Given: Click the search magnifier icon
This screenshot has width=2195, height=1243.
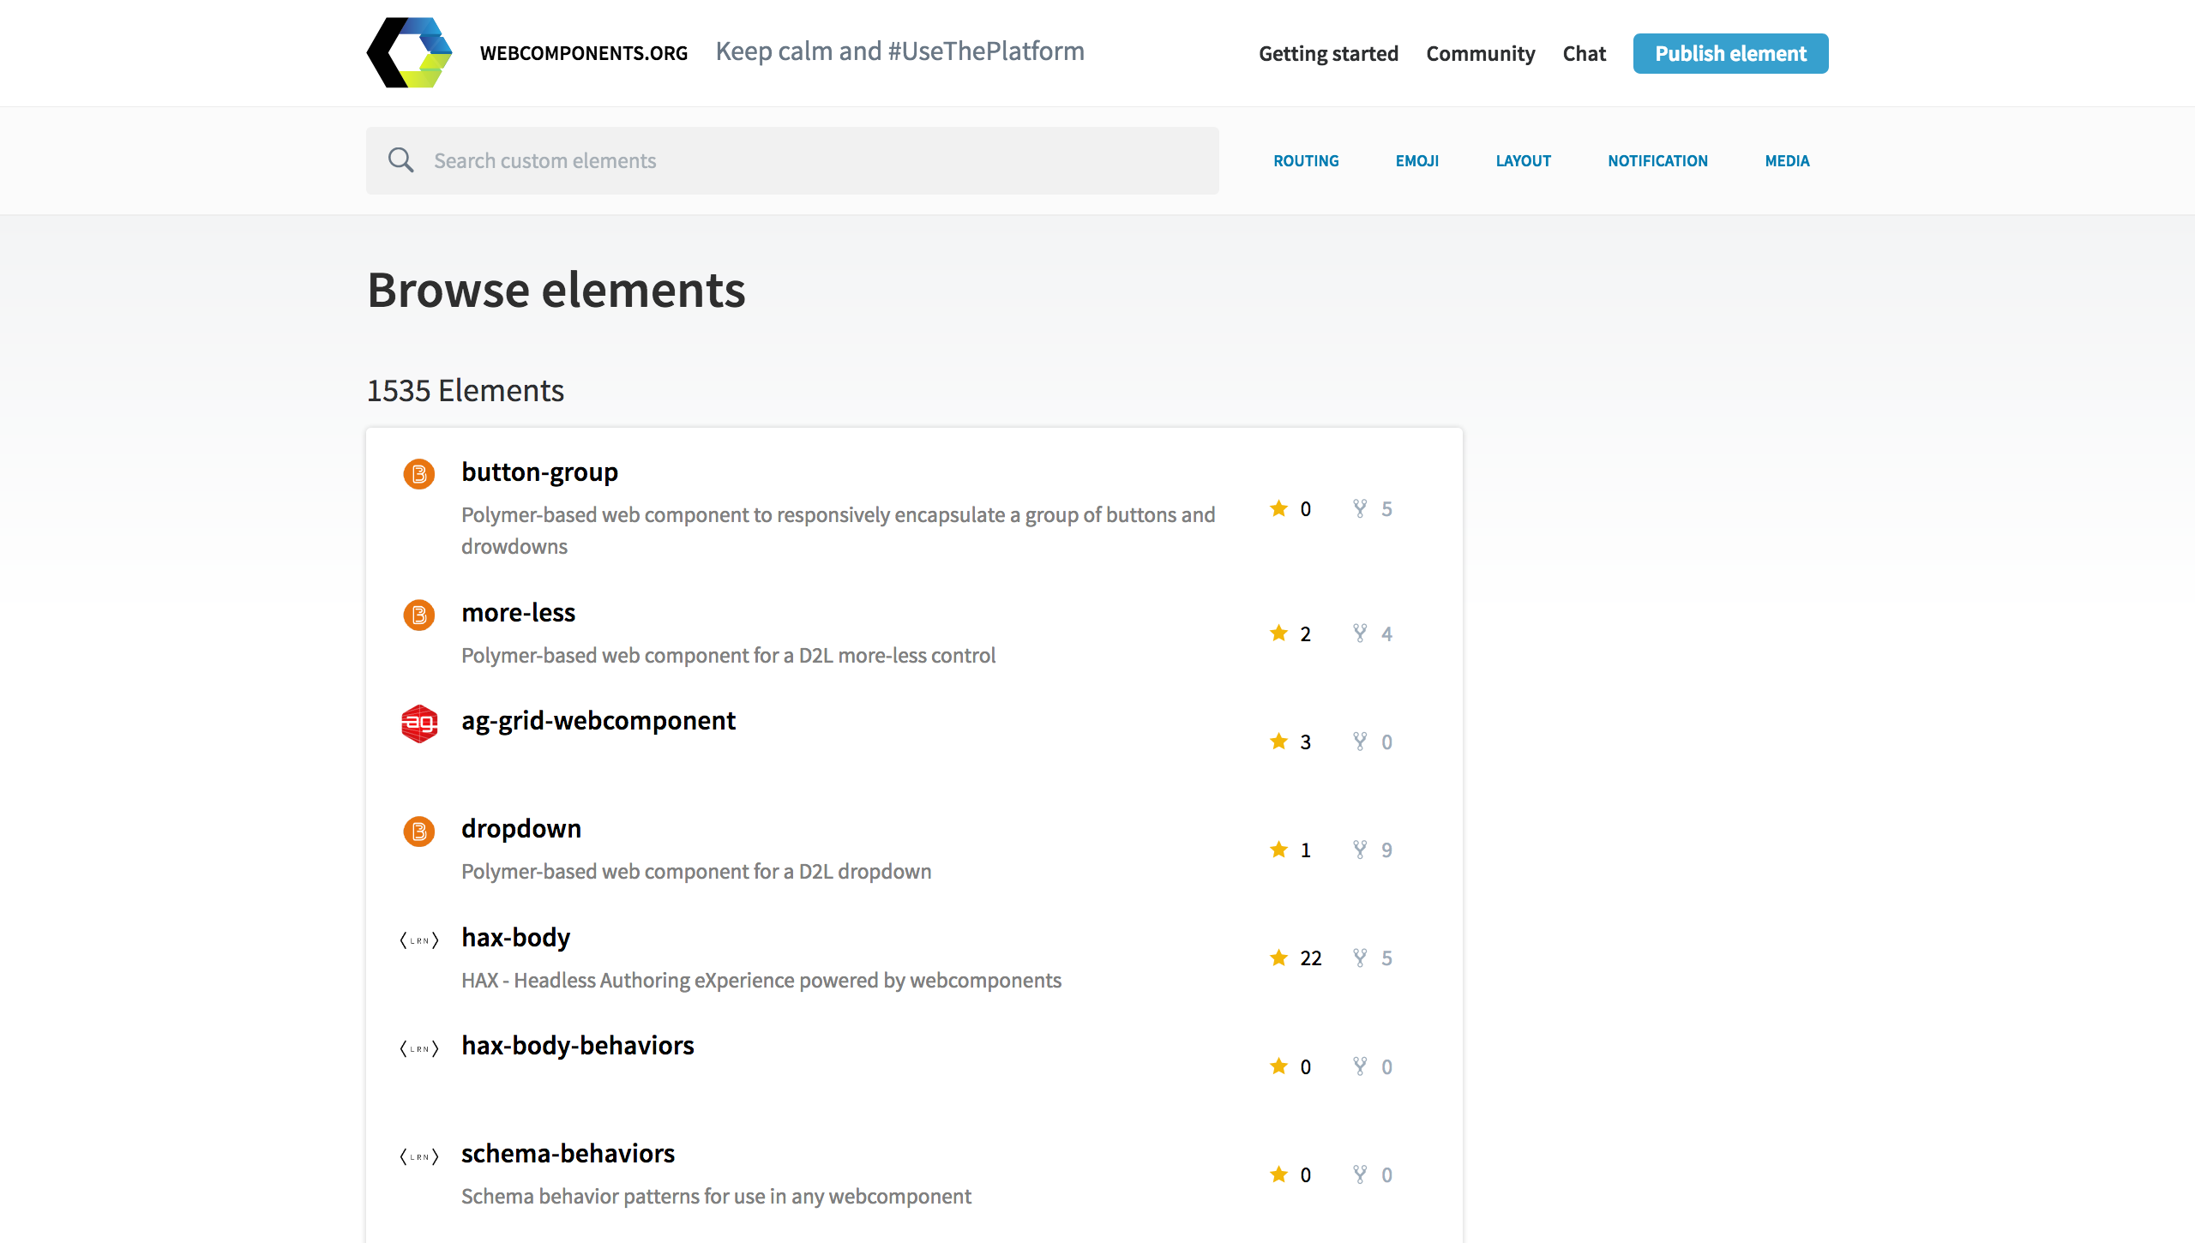Looking at the screenshot, I should coord(400,160).
